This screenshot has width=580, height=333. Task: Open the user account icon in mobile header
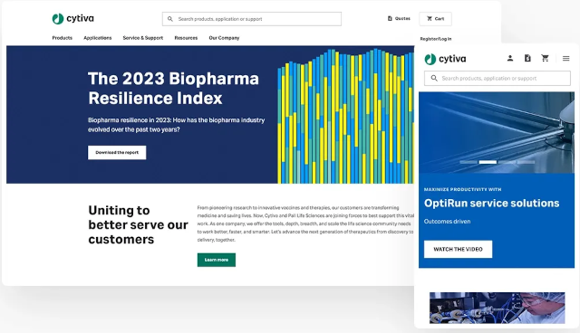click(x=510, y=58)
